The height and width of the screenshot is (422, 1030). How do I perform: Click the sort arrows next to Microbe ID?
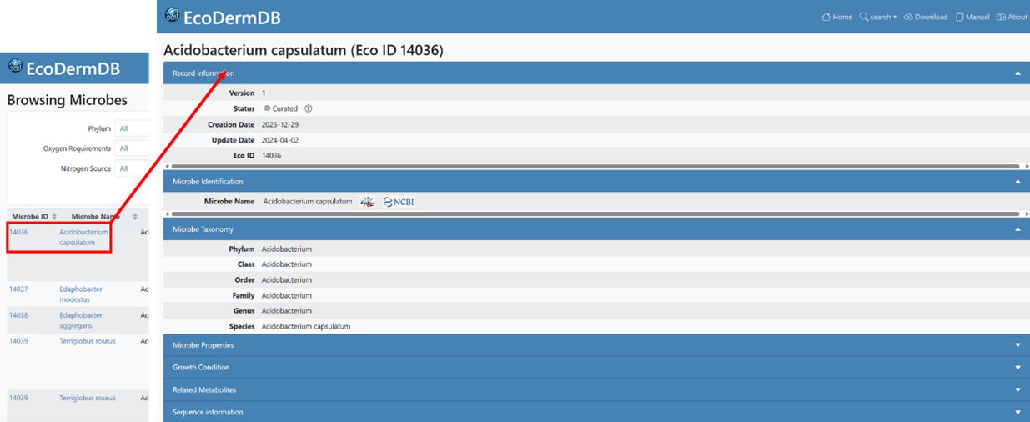click(x=54, y=217)
